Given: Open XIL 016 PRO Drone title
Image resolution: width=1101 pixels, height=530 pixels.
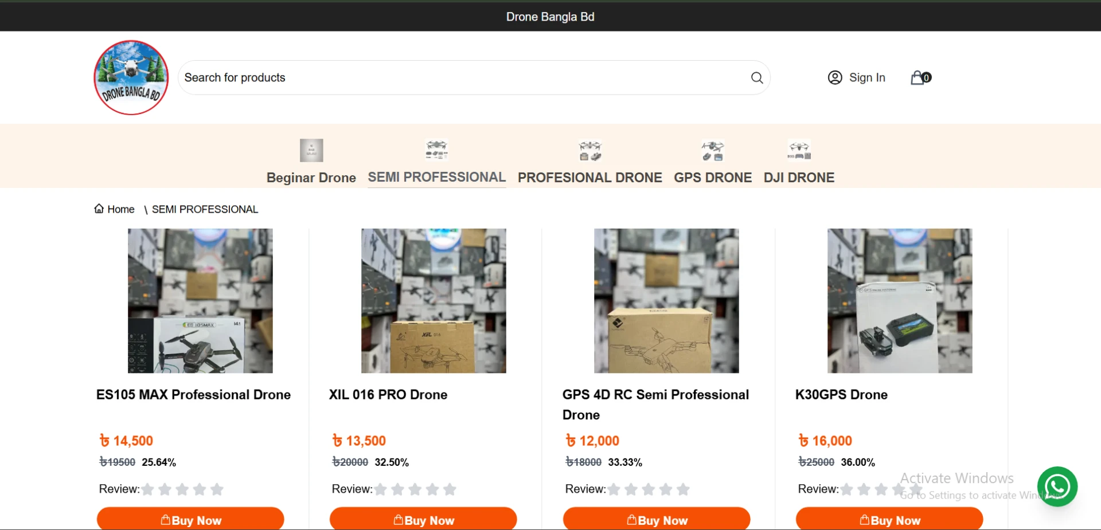Looking at the screenshot, I should (x=388, y=395).
